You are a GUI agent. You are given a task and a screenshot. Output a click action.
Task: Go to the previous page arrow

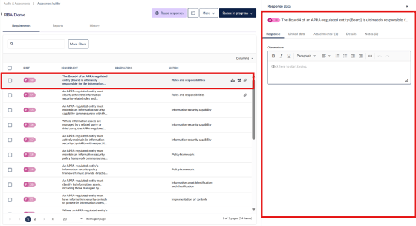click(x=19, y=219)
